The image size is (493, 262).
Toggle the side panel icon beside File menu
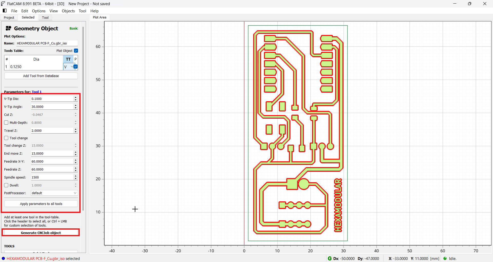click(x=5, y=11)
